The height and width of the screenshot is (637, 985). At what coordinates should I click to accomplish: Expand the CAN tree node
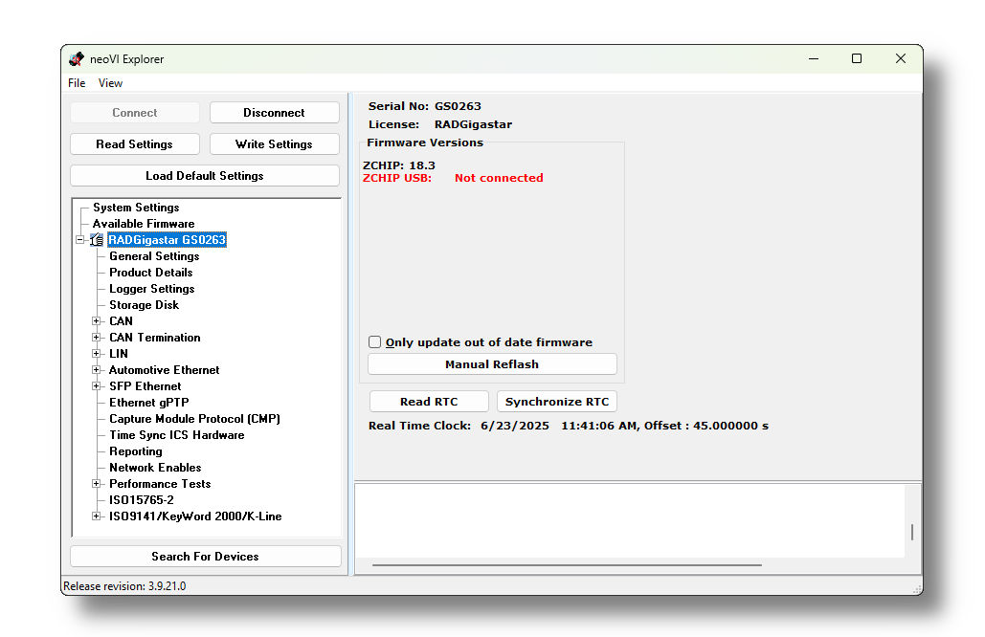[x=96, y=321]
